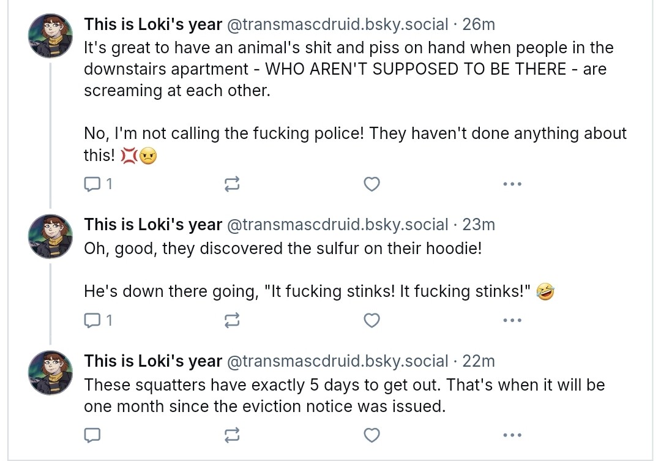Open the 26m timestamp of first post

[x=479, y=24]
